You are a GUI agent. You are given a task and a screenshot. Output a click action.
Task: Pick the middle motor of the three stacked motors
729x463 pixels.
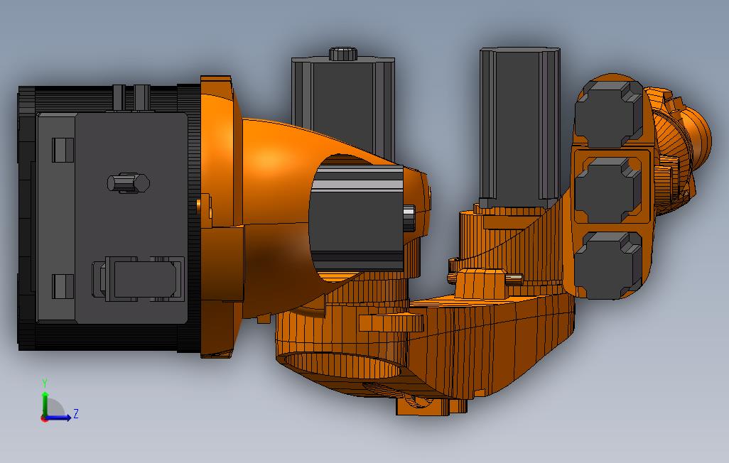click(609, 190)
